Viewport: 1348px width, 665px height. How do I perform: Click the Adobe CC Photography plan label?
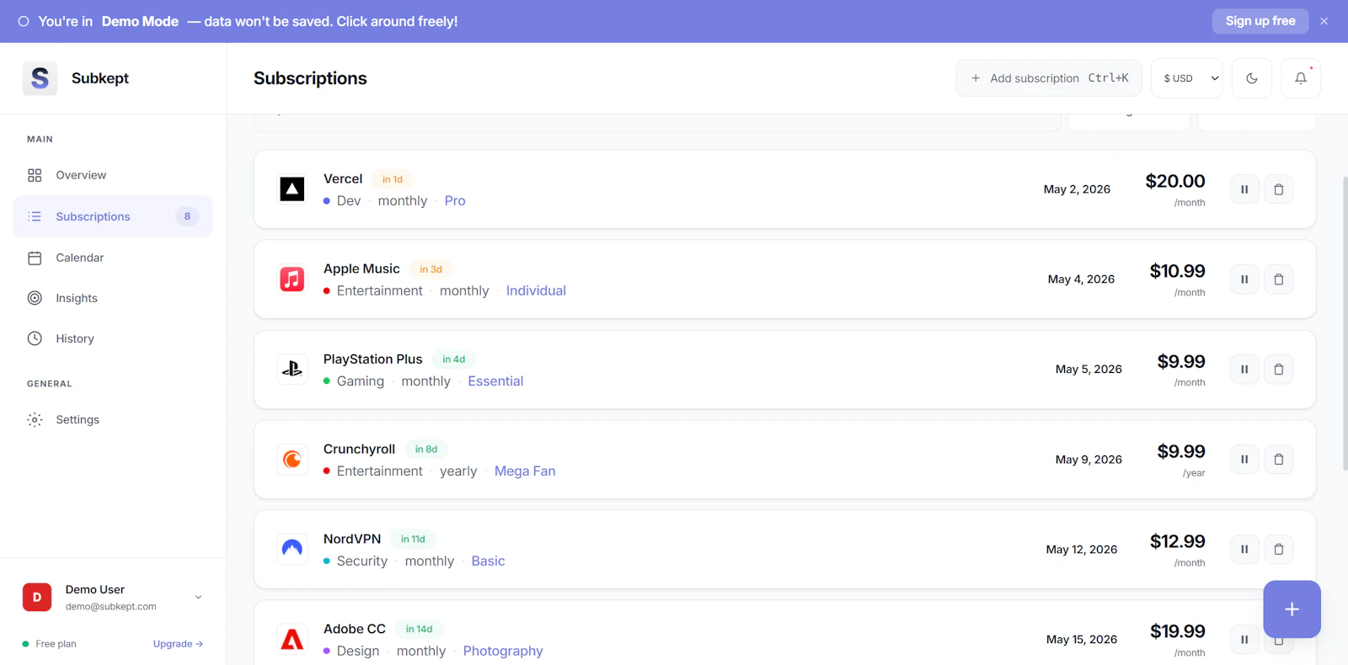coord(503,652)
